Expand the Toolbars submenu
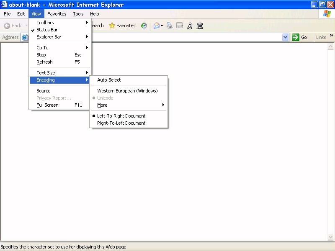Viewport: 335px width, 251px height. (x=60, y=23)
